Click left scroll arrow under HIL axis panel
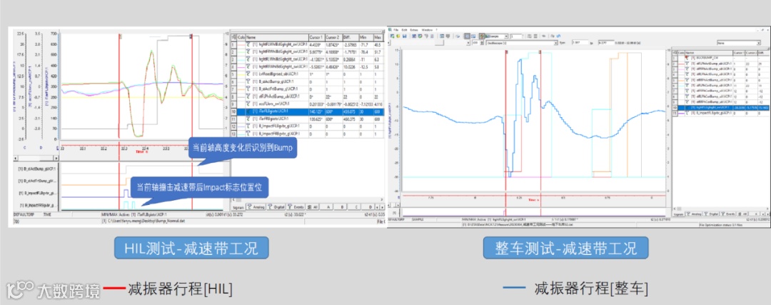This screenshot has width=771, height=305. pos(15,158)
